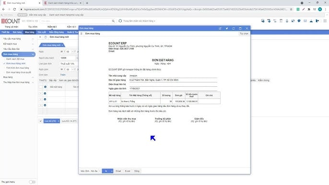Expand the Yêu cầu mua hàng sidebar section

click(33, 39)
